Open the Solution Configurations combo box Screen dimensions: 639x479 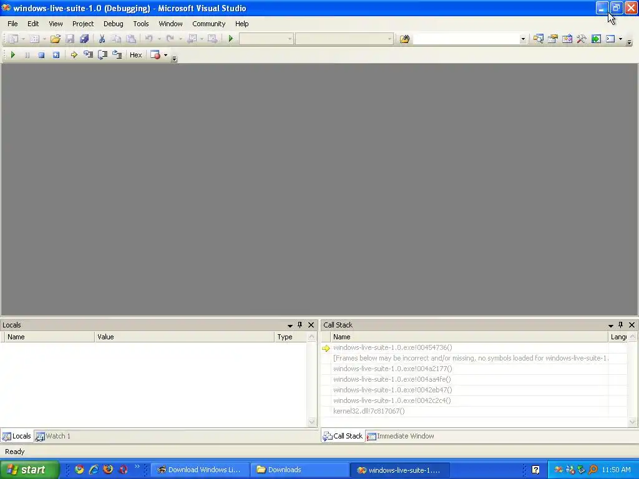click(x=266, y=39)
